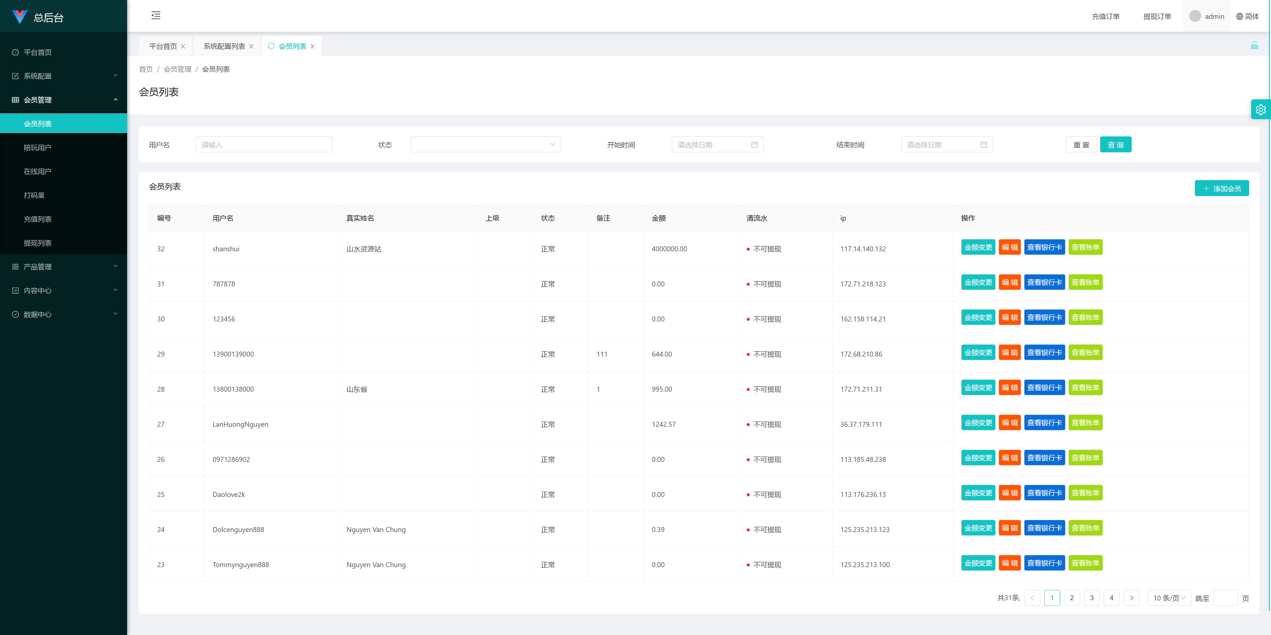Image resolution: width=1271 pixels, height=635 pixels.
Task: Click V logo 总后台
Action: [20, 17]
